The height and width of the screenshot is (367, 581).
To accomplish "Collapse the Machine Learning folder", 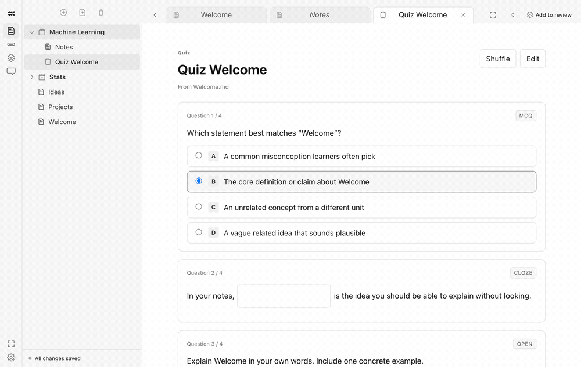I will point(32,32).
